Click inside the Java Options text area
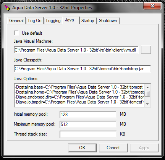The height and width of the screenshot is (160, 165). click(79, 95)
